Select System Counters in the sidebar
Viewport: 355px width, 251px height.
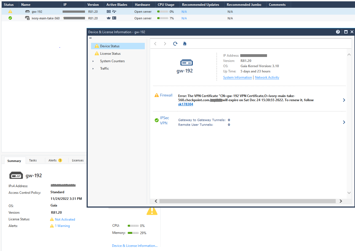112,61
